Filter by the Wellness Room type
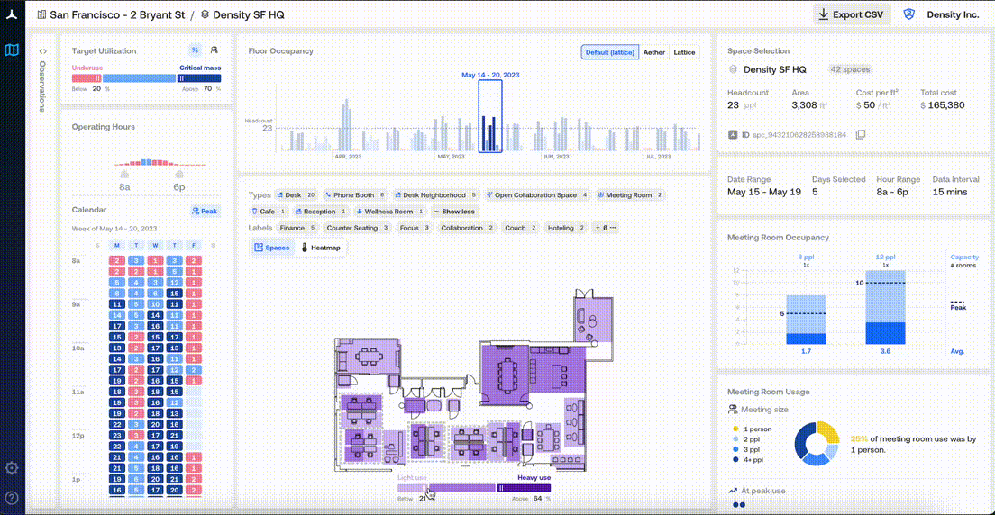995x515 pixels. (390, 212)
